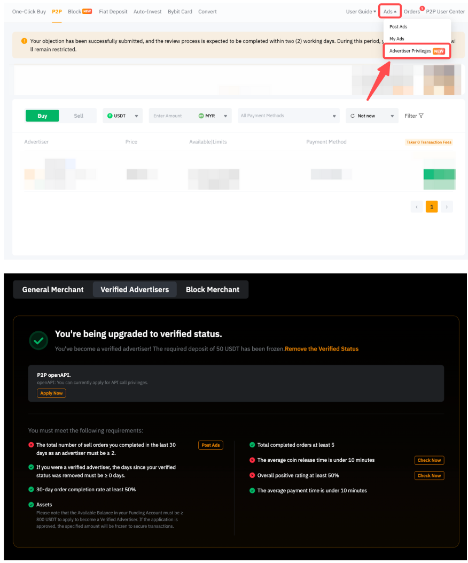Image resolution: width=468 pixels, height=563 pixels.
Task: Click the orange warning icon in notice banner
Action: pos(24,41)
